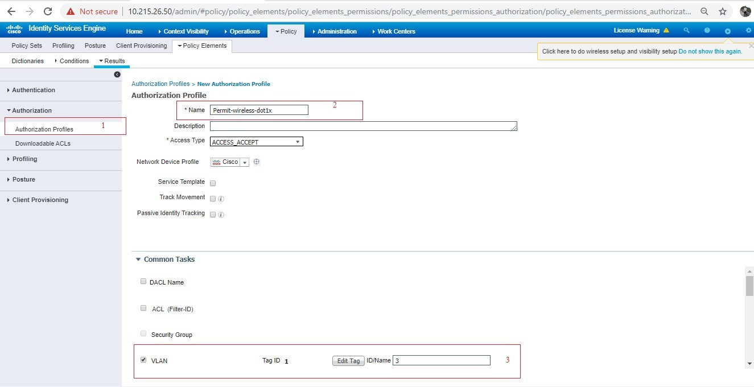Open top-bar Client Provisioning tab
754x387 pixels.
click(x=142, y=46)
